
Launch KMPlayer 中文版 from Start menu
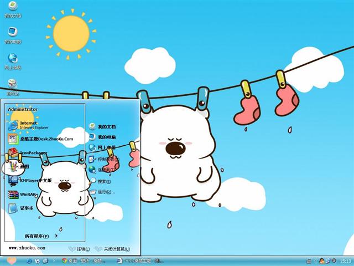click(30, 180)
